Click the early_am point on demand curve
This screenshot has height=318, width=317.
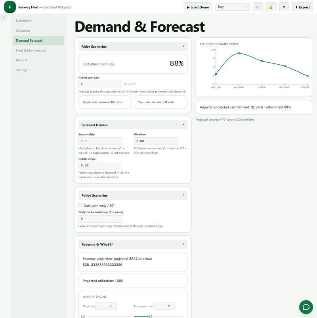click(216, 74)
